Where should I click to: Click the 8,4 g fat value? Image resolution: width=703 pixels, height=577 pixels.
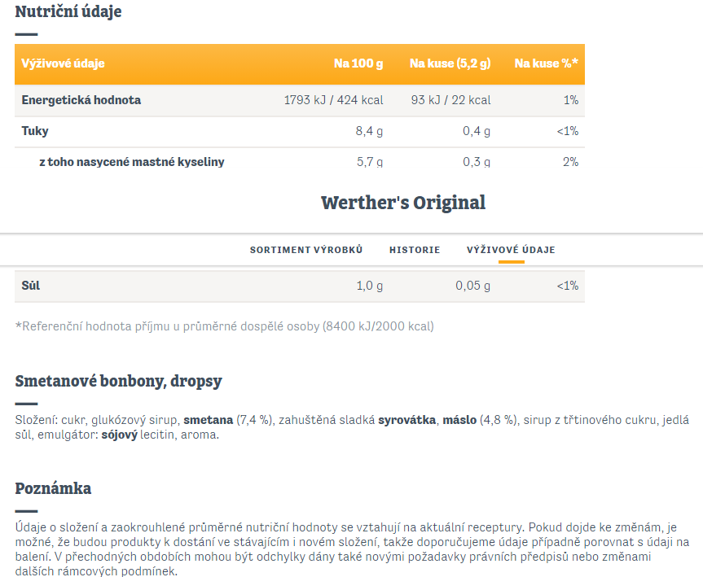tap(370, 131)
